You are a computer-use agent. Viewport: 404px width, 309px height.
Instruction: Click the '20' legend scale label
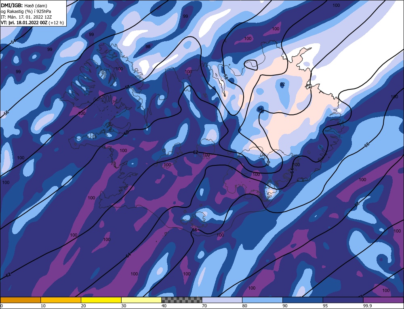pyautogui.click(x=84, y=306)
